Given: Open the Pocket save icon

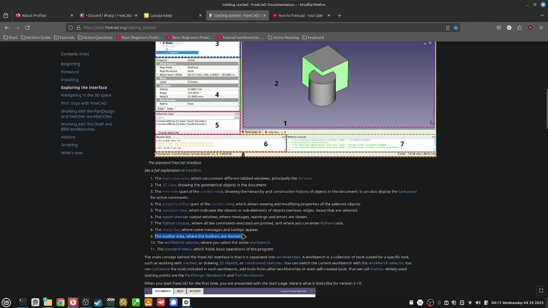Looking at the screenshot, I should coord(499,27).
